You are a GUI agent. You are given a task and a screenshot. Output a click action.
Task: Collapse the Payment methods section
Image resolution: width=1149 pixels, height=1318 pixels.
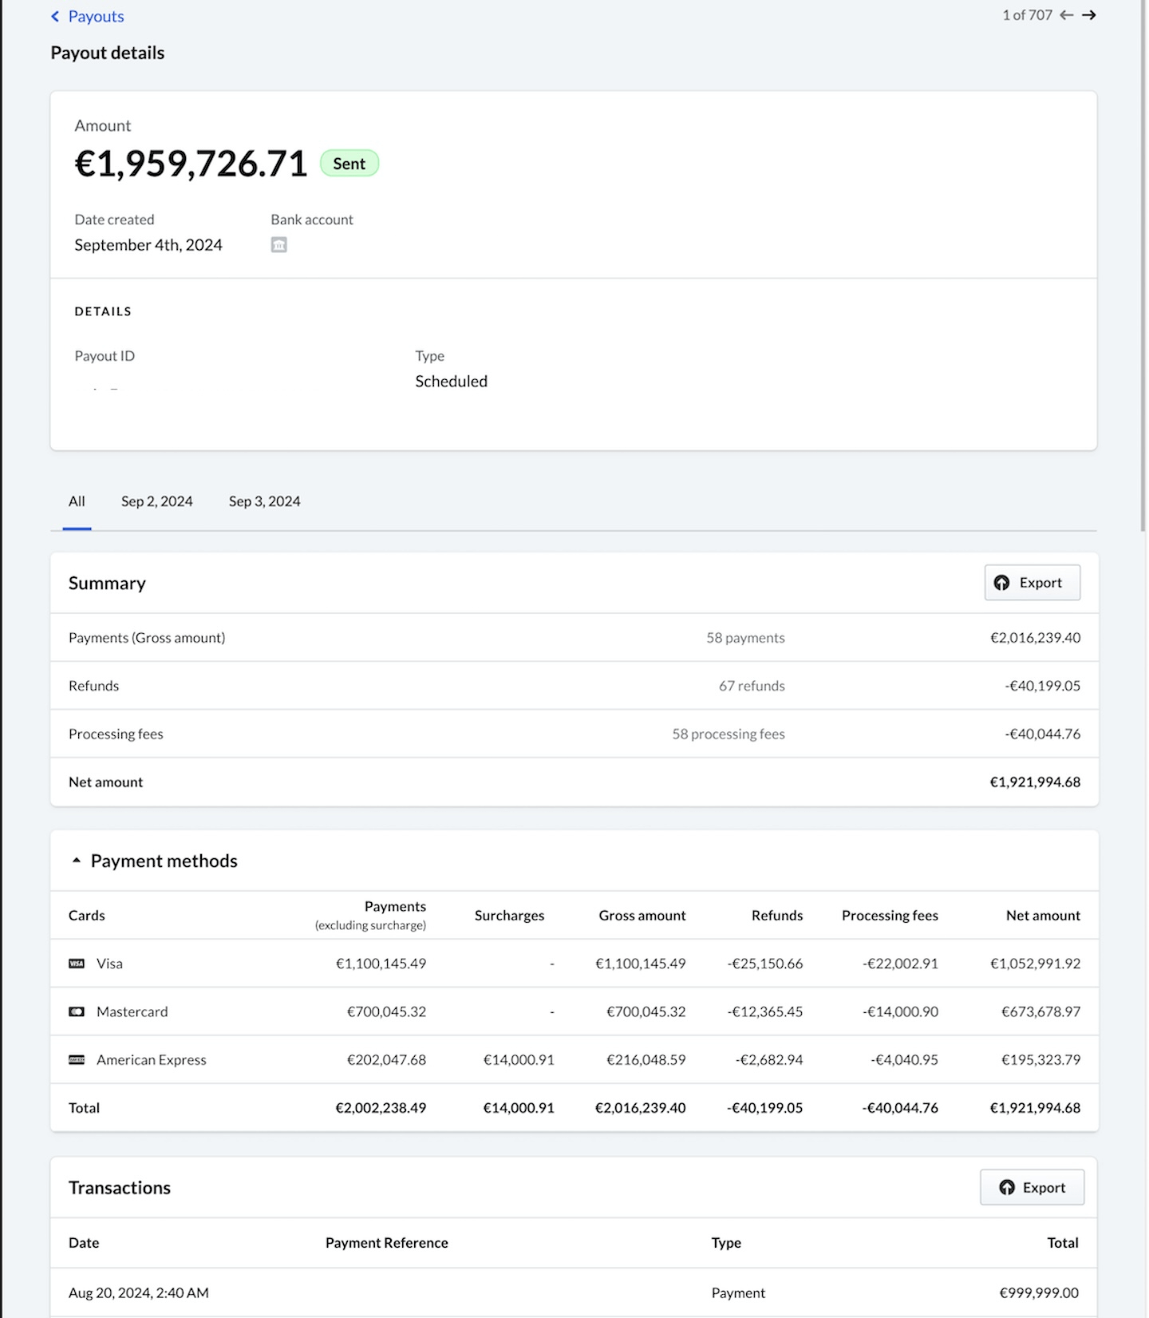coord(77,861)
